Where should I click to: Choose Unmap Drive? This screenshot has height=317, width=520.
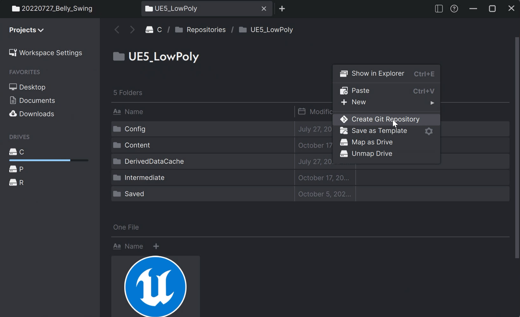coord(387,154)
